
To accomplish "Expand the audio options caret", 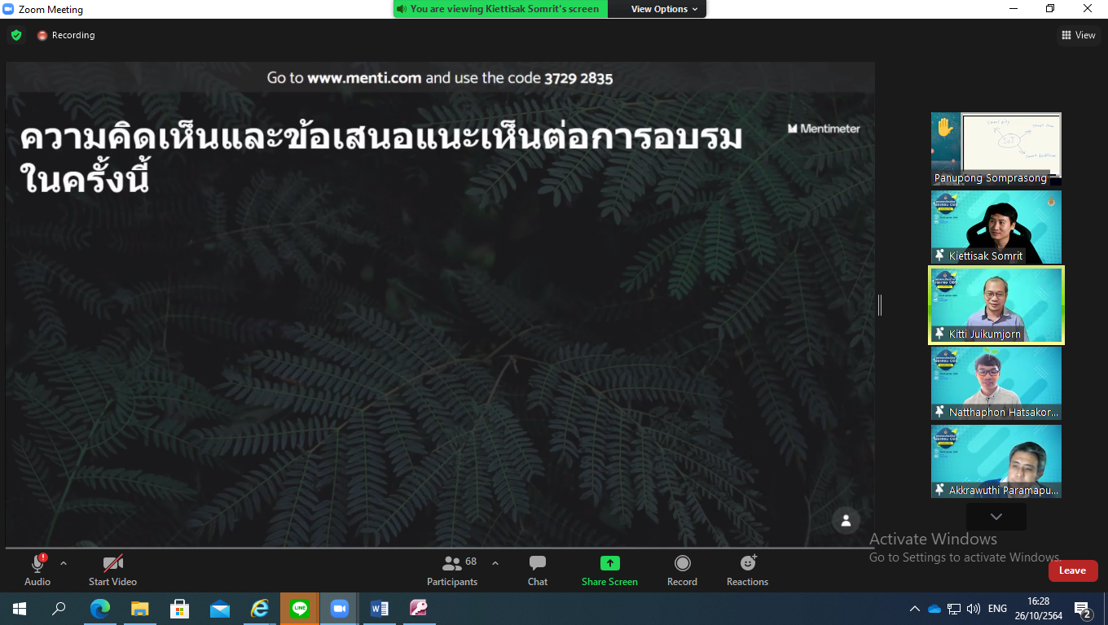I will tap(64, 563).
